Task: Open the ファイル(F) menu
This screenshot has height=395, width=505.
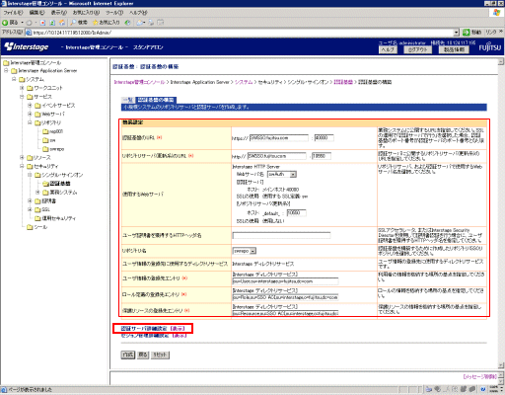Action: (x=13, y=13)
